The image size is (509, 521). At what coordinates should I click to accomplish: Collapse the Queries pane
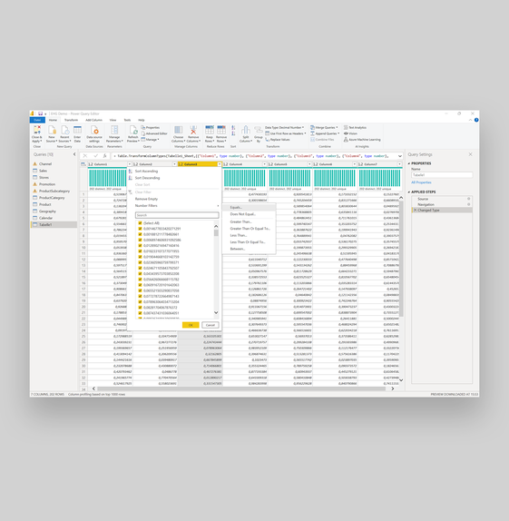[x=74, y=154]
